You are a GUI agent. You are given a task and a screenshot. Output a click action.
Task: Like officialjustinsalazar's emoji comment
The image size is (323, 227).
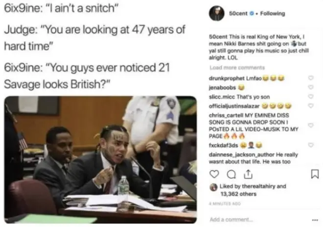[x=311, y=106]
